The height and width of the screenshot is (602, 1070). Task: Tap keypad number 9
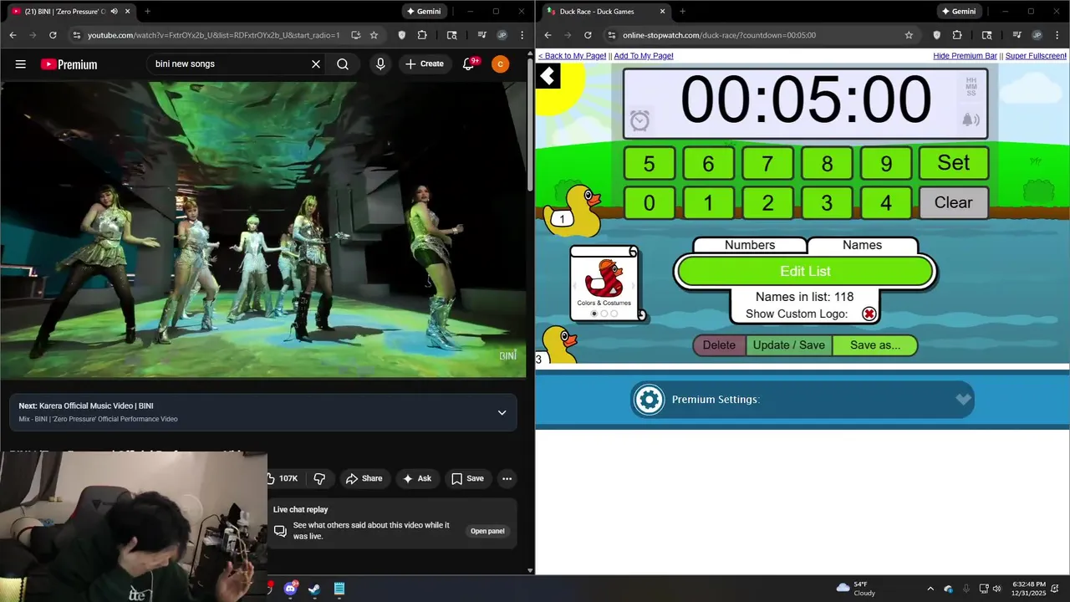886,164
